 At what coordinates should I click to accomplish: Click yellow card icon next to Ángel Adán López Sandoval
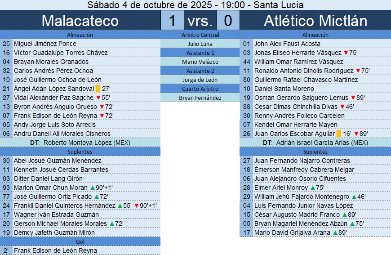(x=98, y=89)
